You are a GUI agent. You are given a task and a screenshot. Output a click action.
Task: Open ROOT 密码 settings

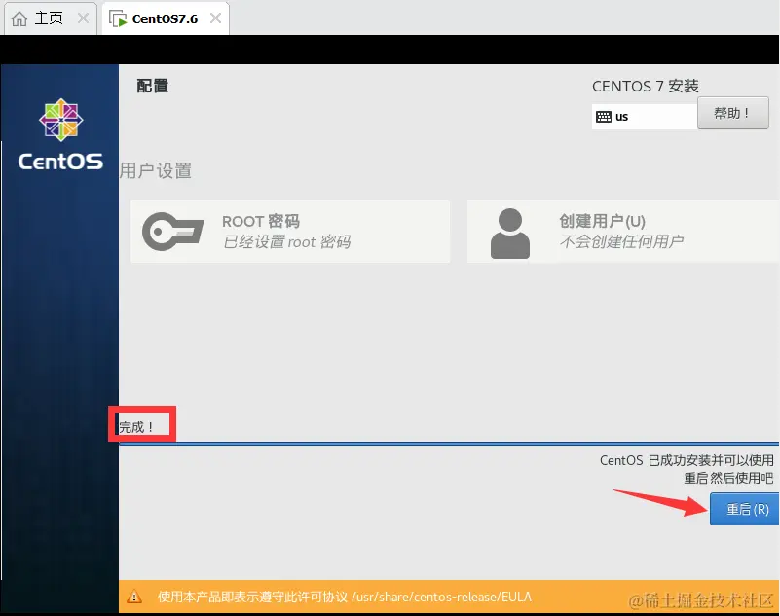tap(290, 232)
